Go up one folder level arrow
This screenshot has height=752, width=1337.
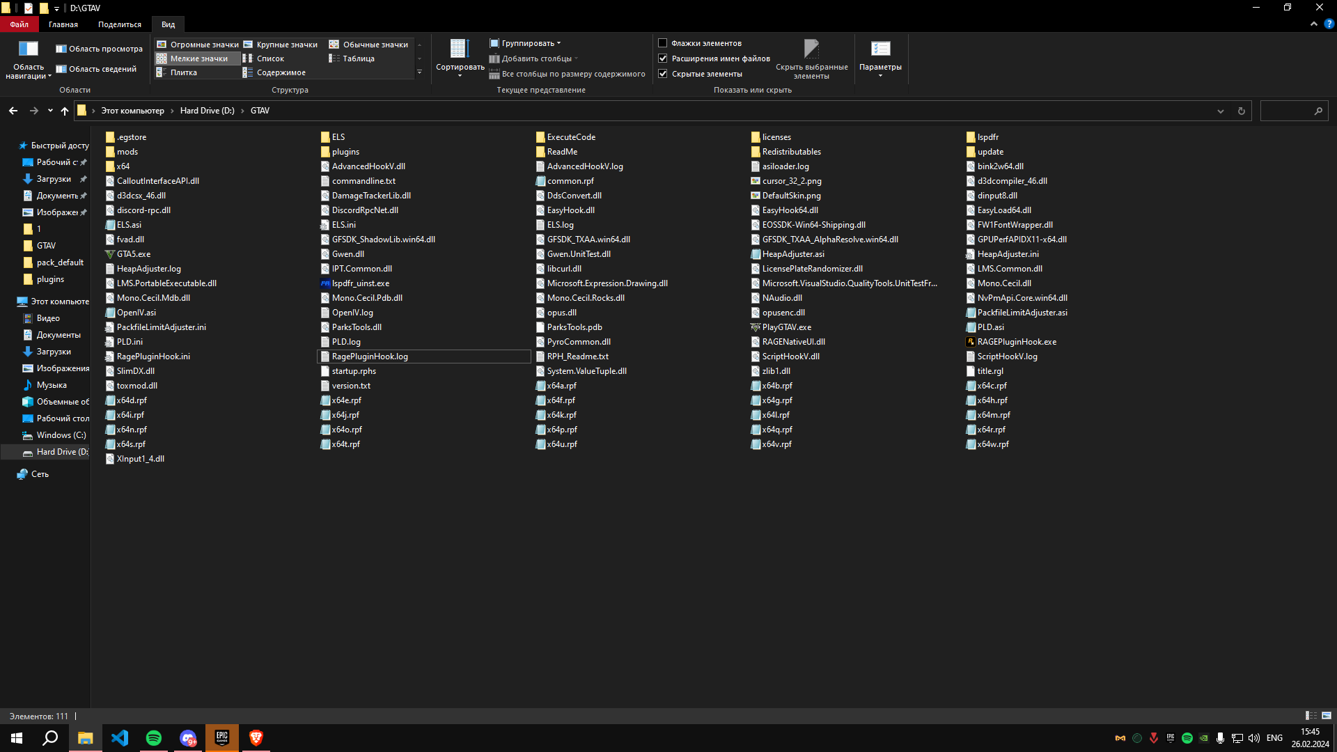[65, 111]
